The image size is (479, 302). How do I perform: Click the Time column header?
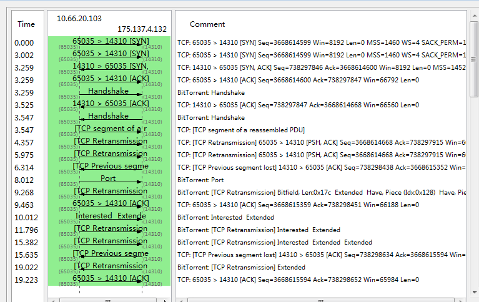26,24
